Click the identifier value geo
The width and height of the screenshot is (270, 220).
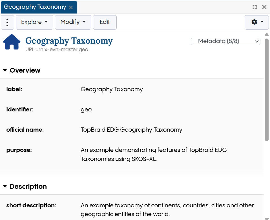click(86, 110)
